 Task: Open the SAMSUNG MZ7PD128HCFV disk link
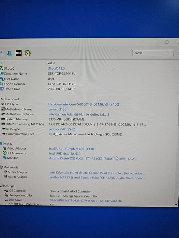86,201
